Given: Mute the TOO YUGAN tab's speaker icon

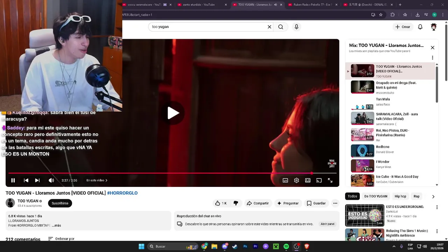Looking at the screenshot, I should click(x=275, y=5).
